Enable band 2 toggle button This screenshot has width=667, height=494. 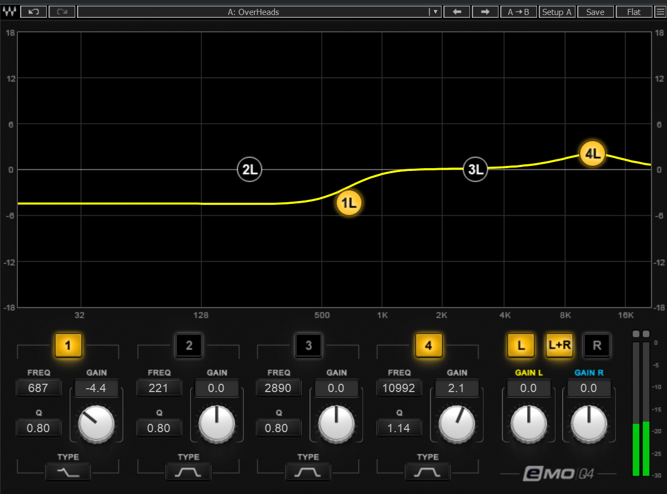pos(188,346)
